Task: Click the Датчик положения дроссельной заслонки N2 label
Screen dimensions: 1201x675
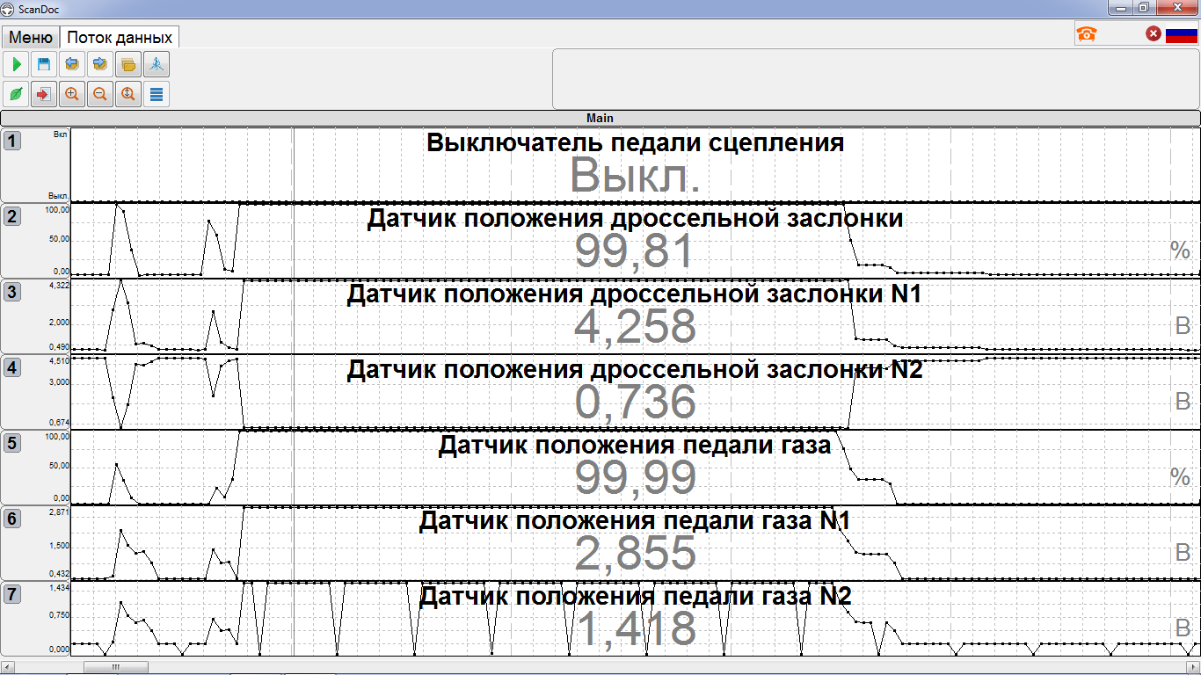Action: 635,369
